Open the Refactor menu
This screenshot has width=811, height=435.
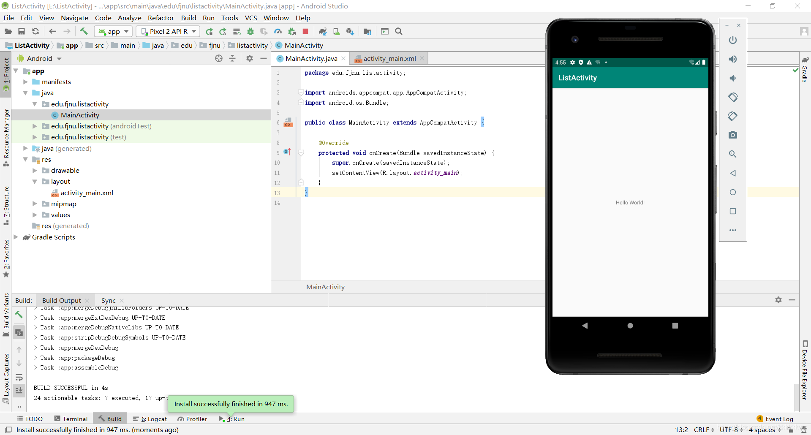point(161,18)
